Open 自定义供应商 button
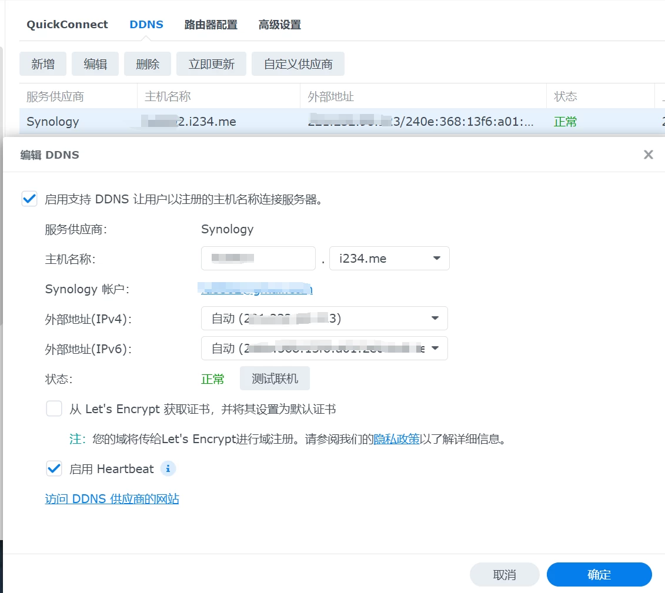Viewport: 665px width, 593px height. pyautogui.click(x=298, y=64)
